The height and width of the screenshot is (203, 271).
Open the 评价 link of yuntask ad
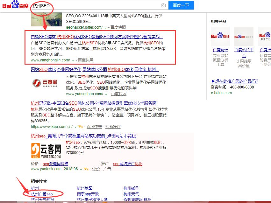tap(96, 169)
